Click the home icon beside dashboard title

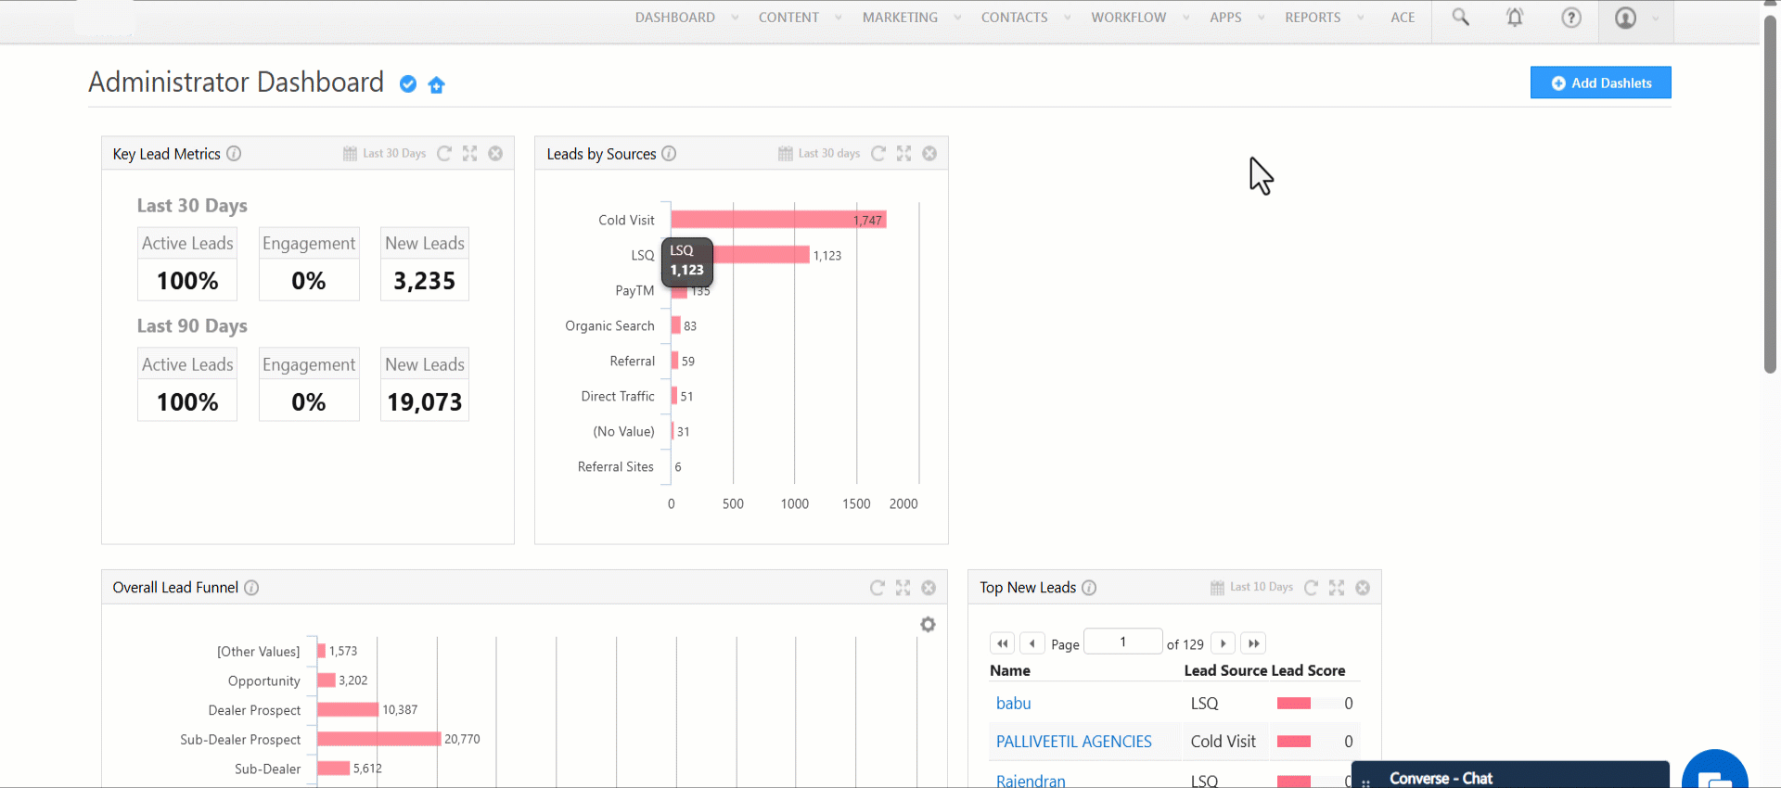437,85
